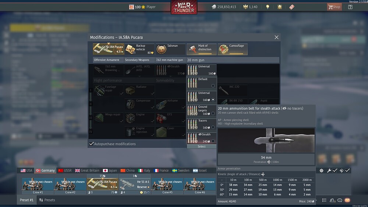Screen dimensions: 368x207
Task: Select Crew #6 empty vehicle slot
Action: pyautogui.click(x=200, y=186)
